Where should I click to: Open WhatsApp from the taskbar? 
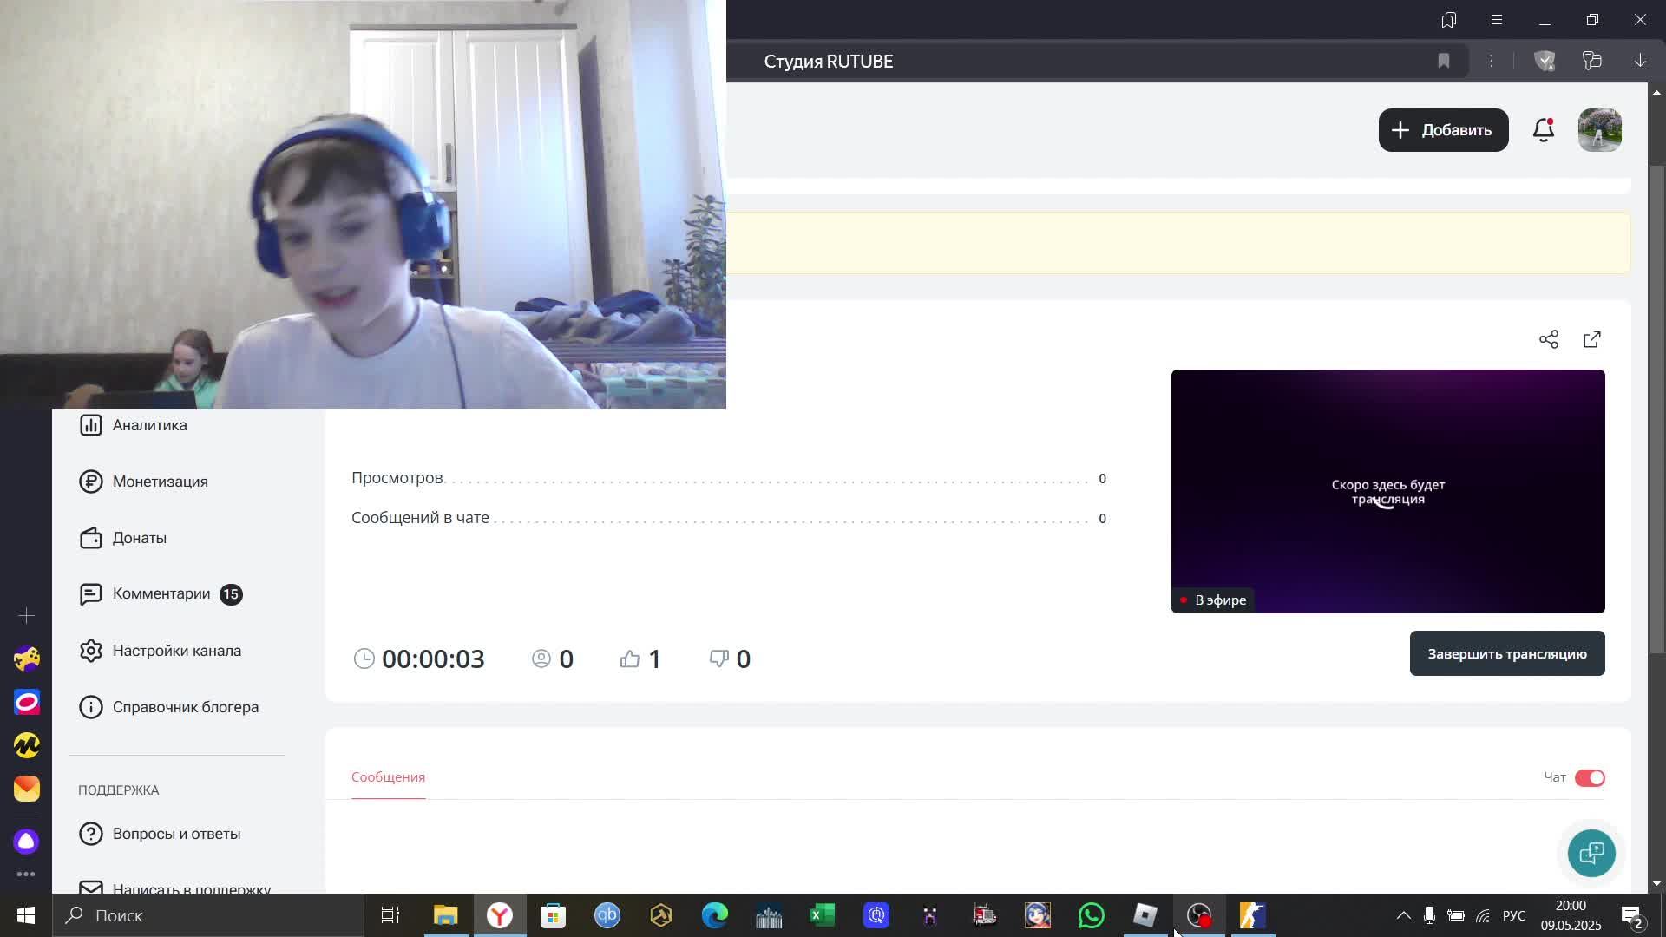(1091, 915)
